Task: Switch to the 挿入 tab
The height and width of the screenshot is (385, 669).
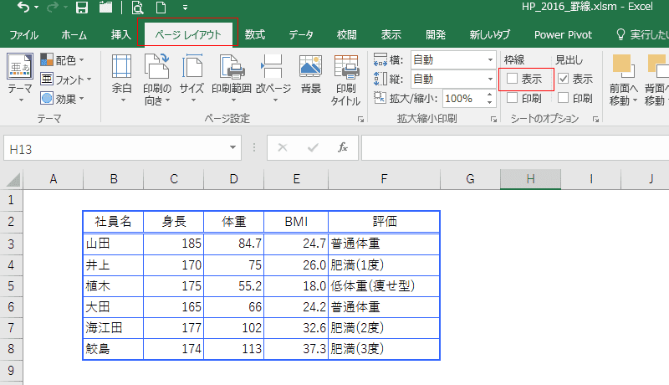Action: point(120,35)
